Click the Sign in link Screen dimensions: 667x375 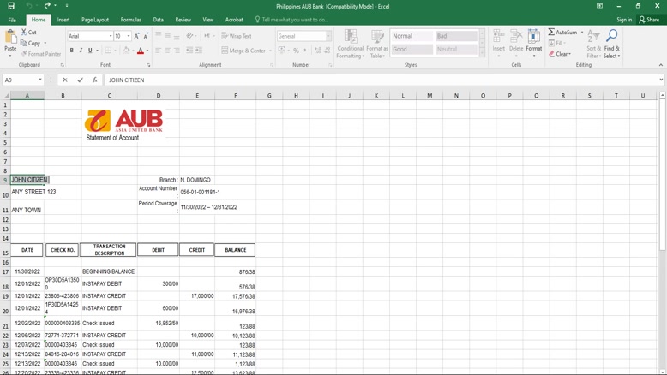pyautogui.click(x=624, y=20)
